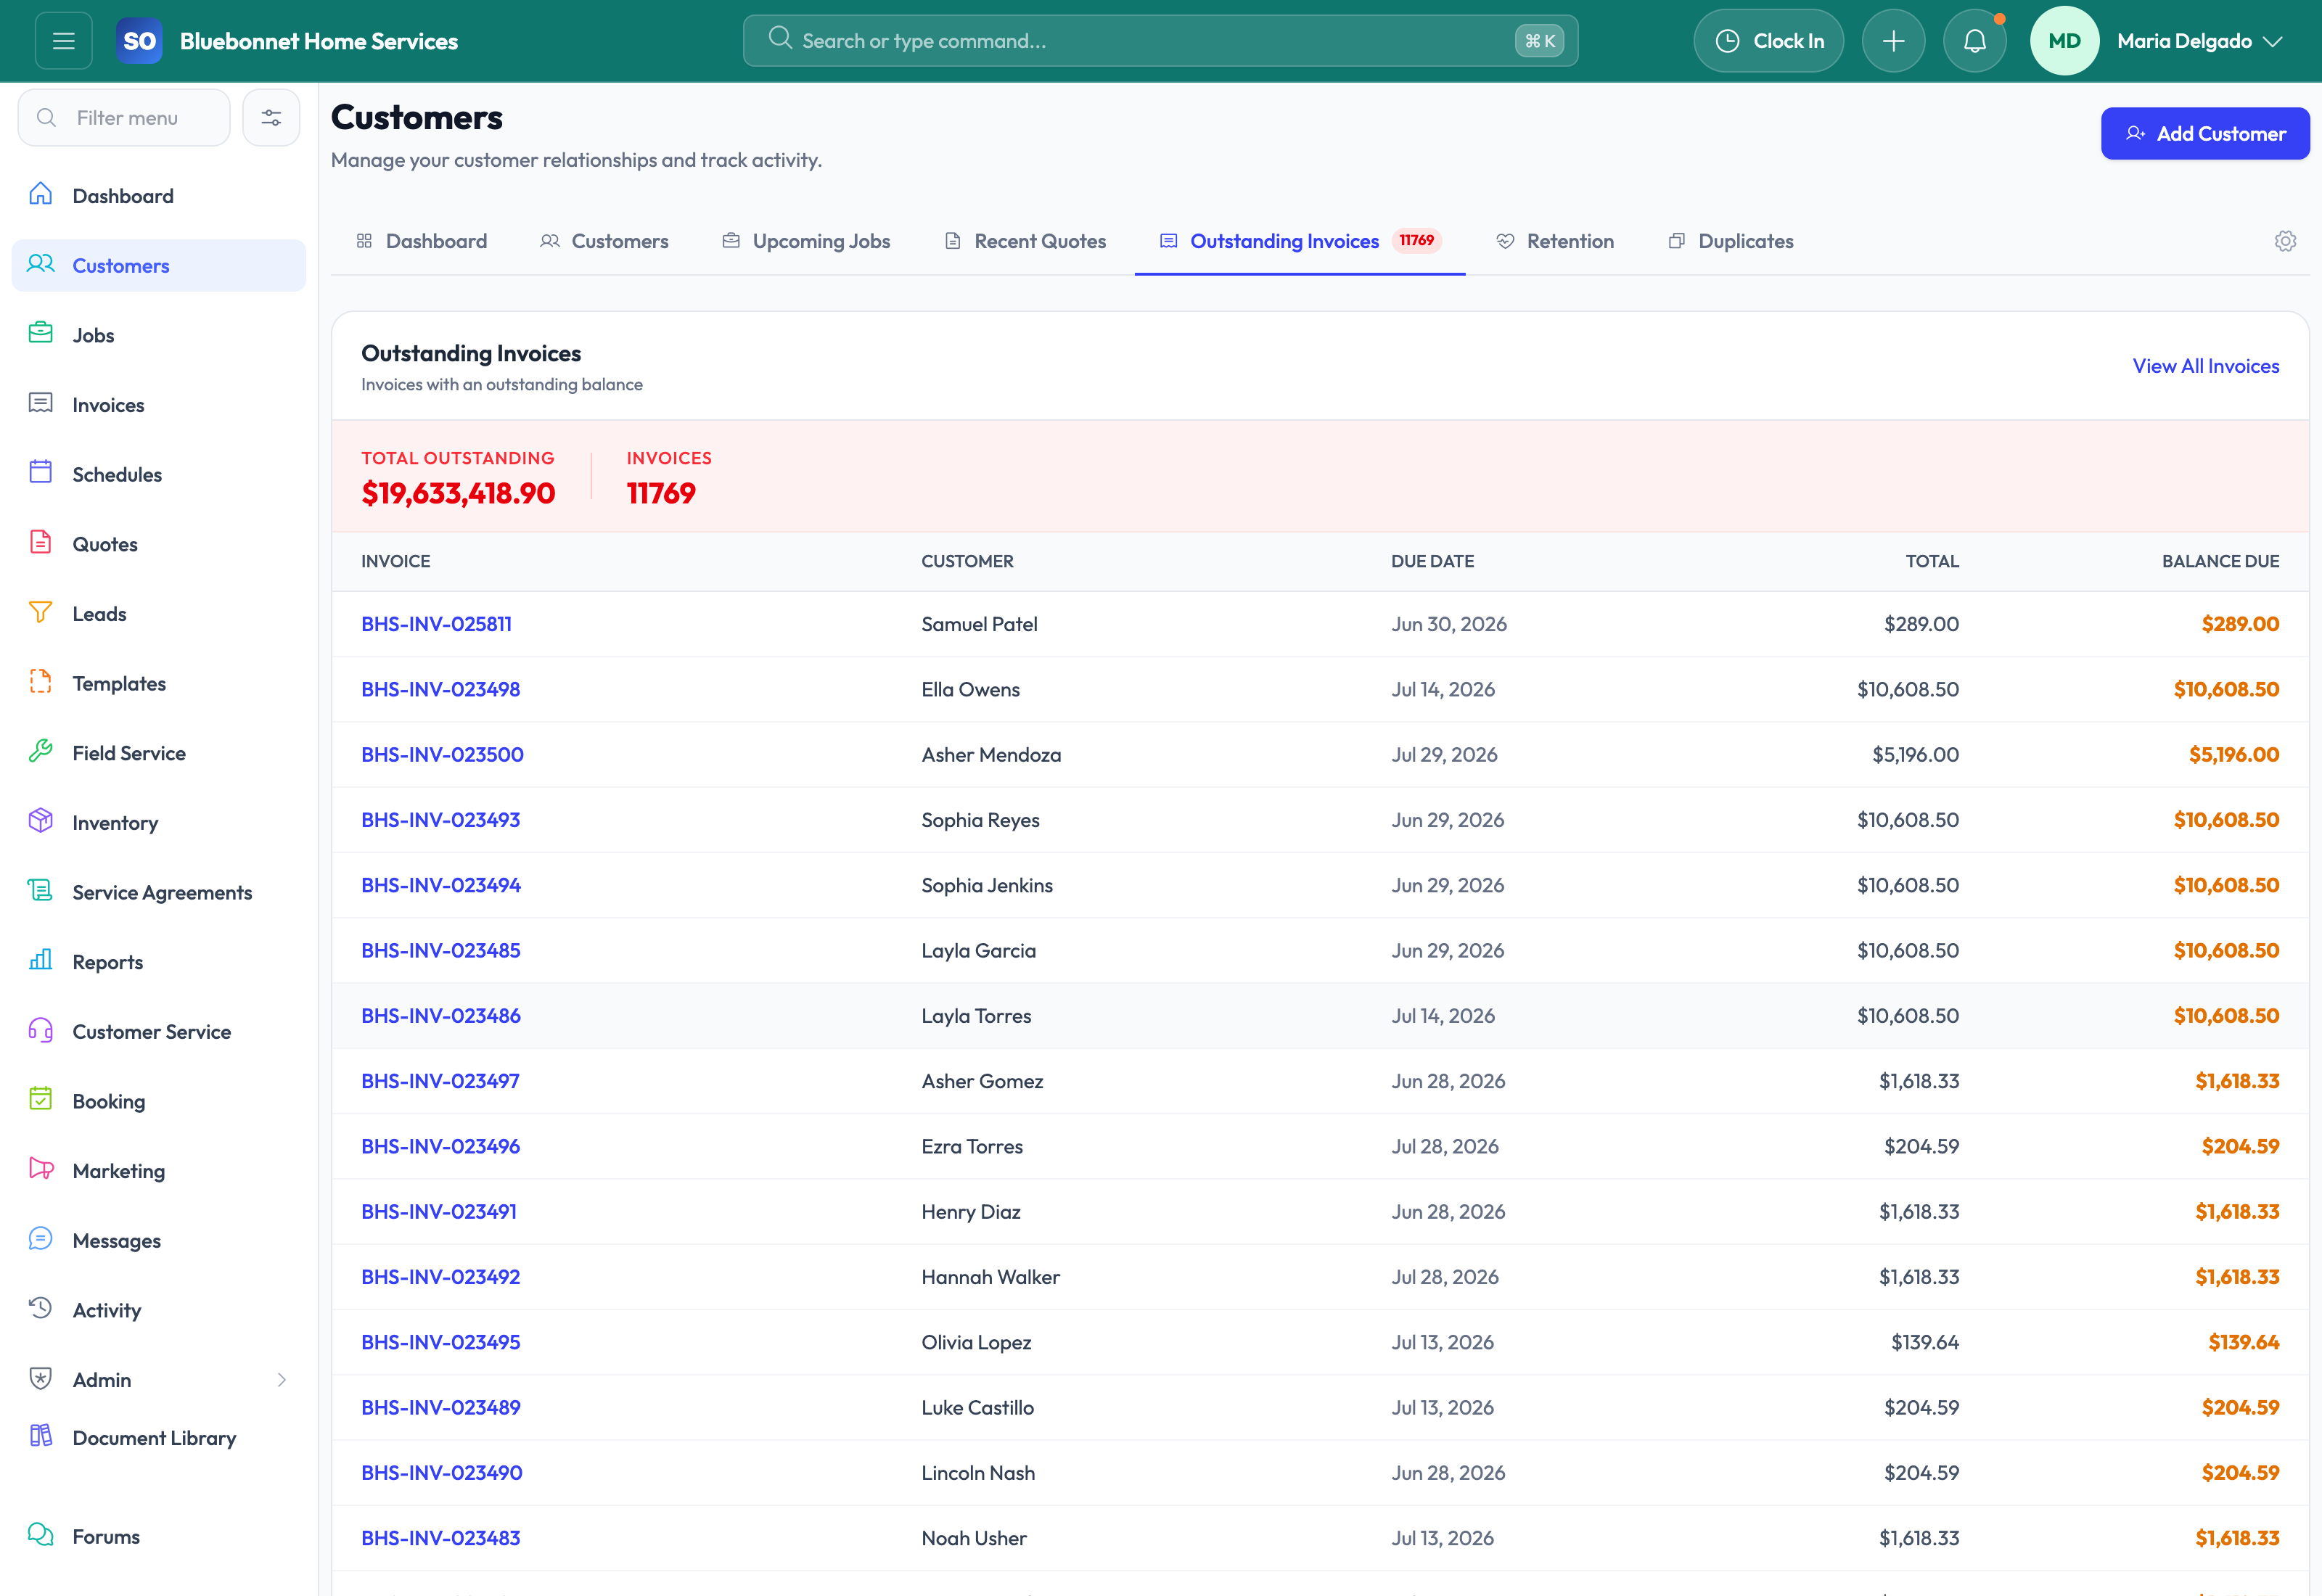This screenshot has height=1596, width=2322.
Task: Click the Leads funnel icon
Action: pos(40,612)
